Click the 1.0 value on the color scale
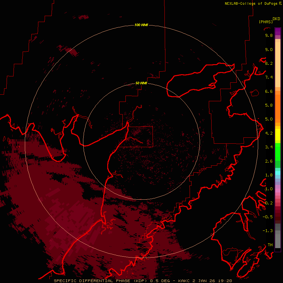 point(269,189)
